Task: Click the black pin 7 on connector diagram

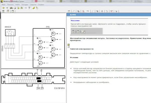Action: (x=37, y=78)
